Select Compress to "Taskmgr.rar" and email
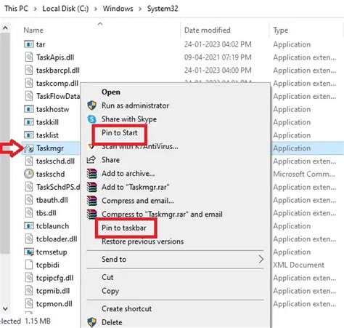344x328 pixels. (x=162, y=215)
